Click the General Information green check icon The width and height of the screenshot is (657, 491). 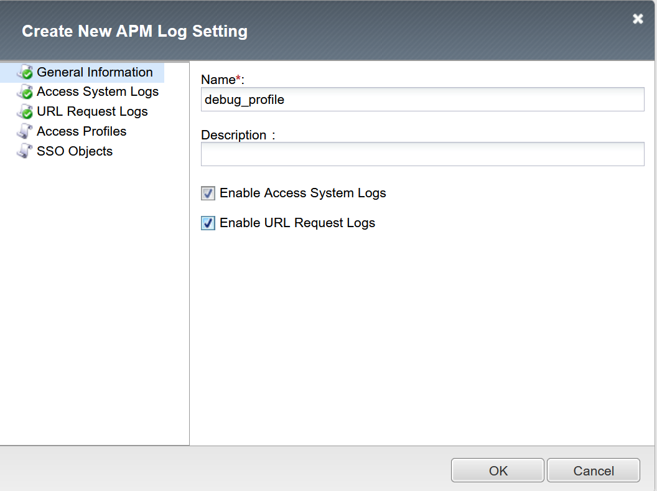tap(26, 72)
